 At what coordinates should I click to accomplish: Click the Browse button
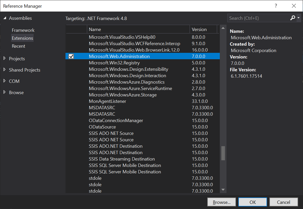click(221, 202)
